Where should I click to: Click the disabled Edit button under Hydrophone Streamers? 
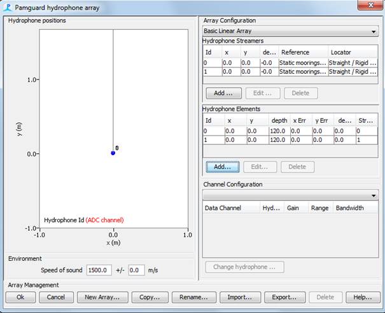(262, 94)
